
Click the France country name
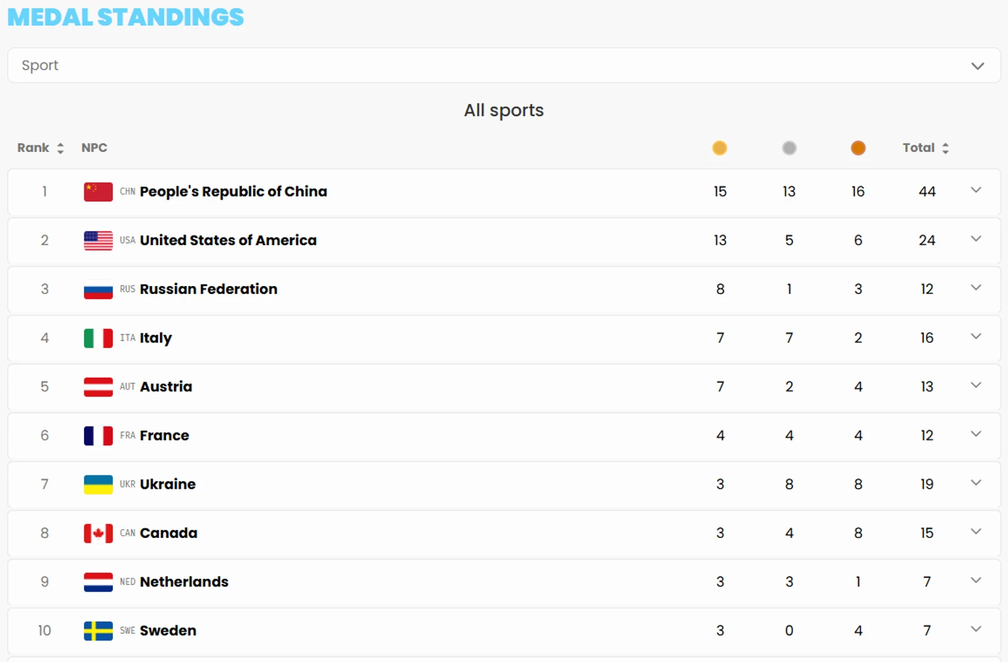[x=165, y=436]
